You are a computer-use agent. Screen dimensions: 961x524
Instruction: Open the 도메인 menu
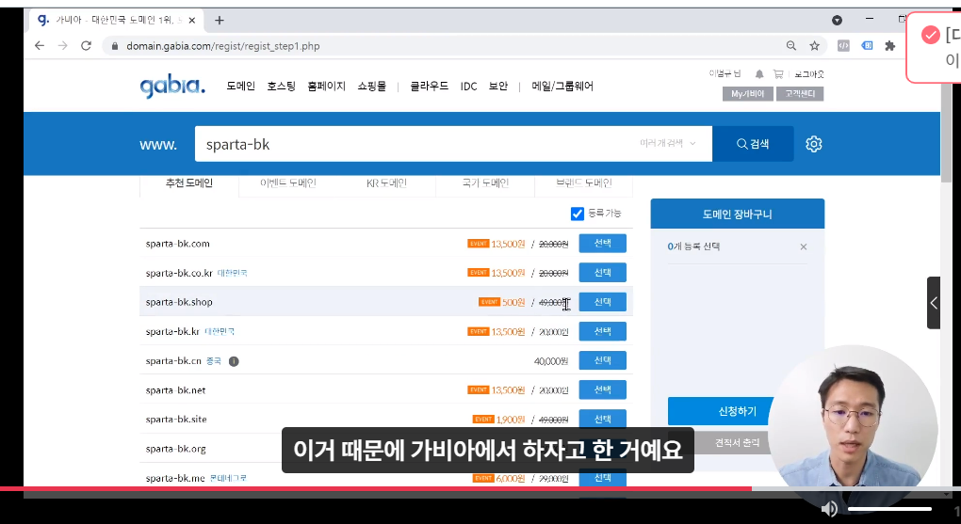tap(240, 87)
